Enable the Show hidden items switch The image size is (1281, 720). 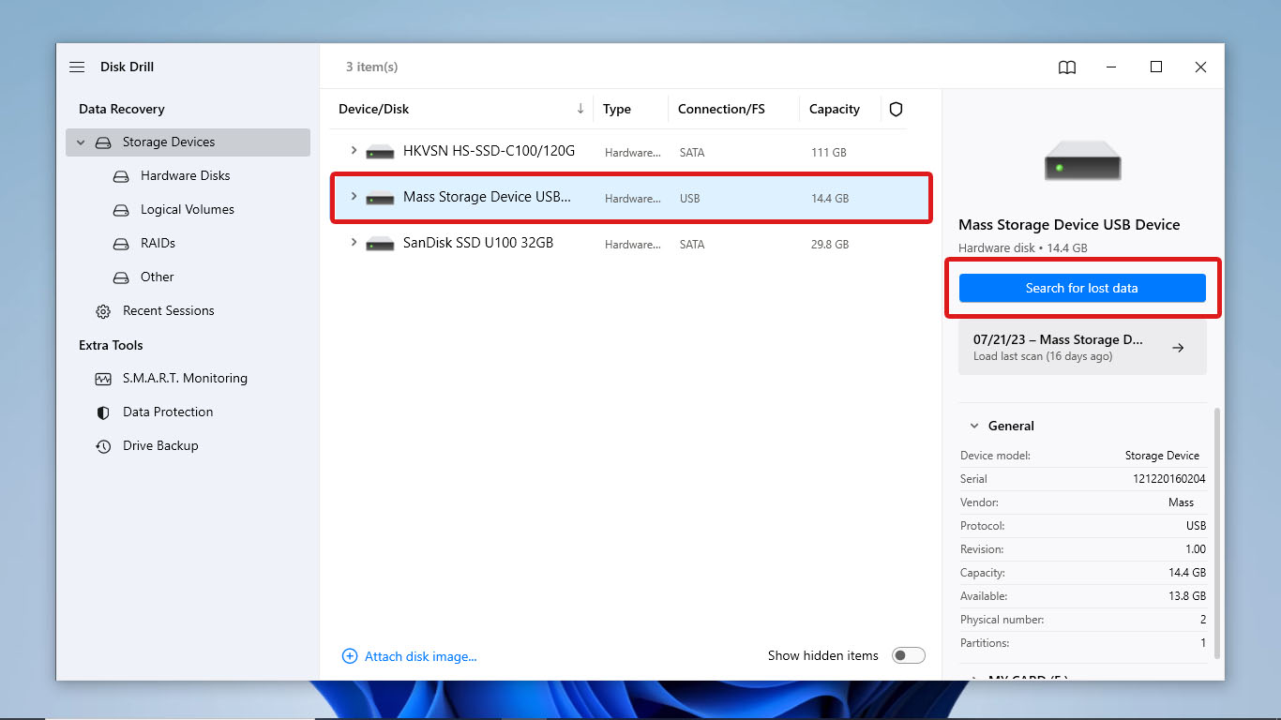click(x=908, y=655)
